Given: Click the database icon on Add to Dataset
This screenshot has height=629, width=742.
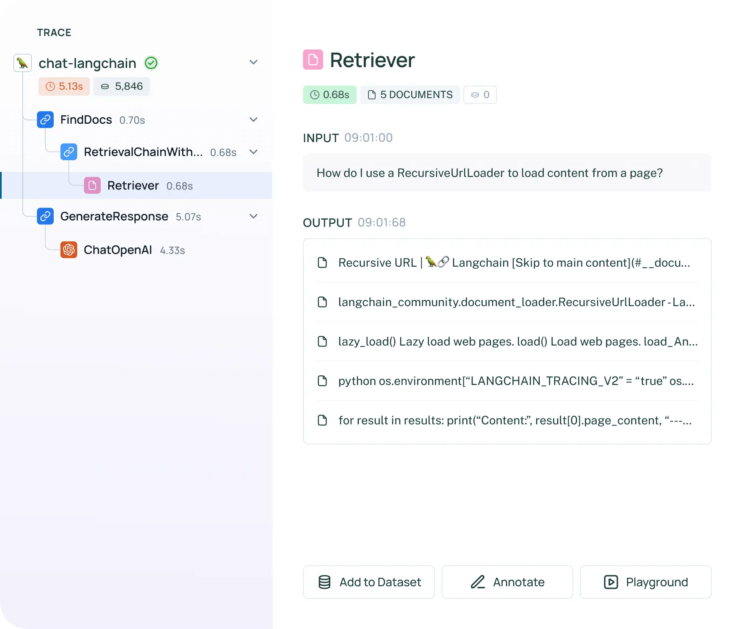Looking at the screenshot, I should tap(324, 582).
